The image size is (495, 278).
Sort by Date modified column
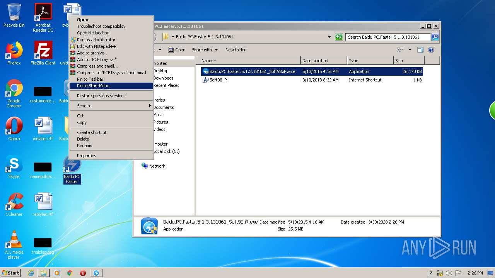[x=324, y=61]
